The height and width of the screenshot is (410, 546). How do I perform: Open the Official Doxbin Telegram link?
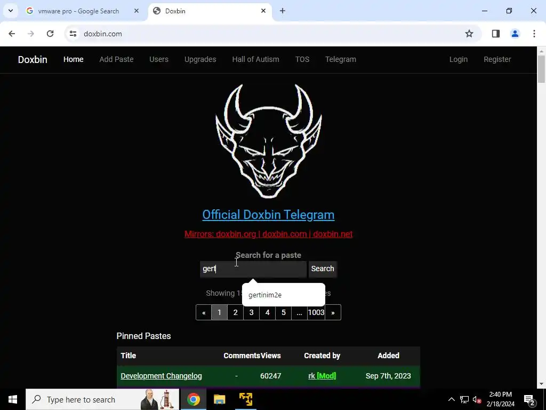pyautogui.click(x=269, y=215)
